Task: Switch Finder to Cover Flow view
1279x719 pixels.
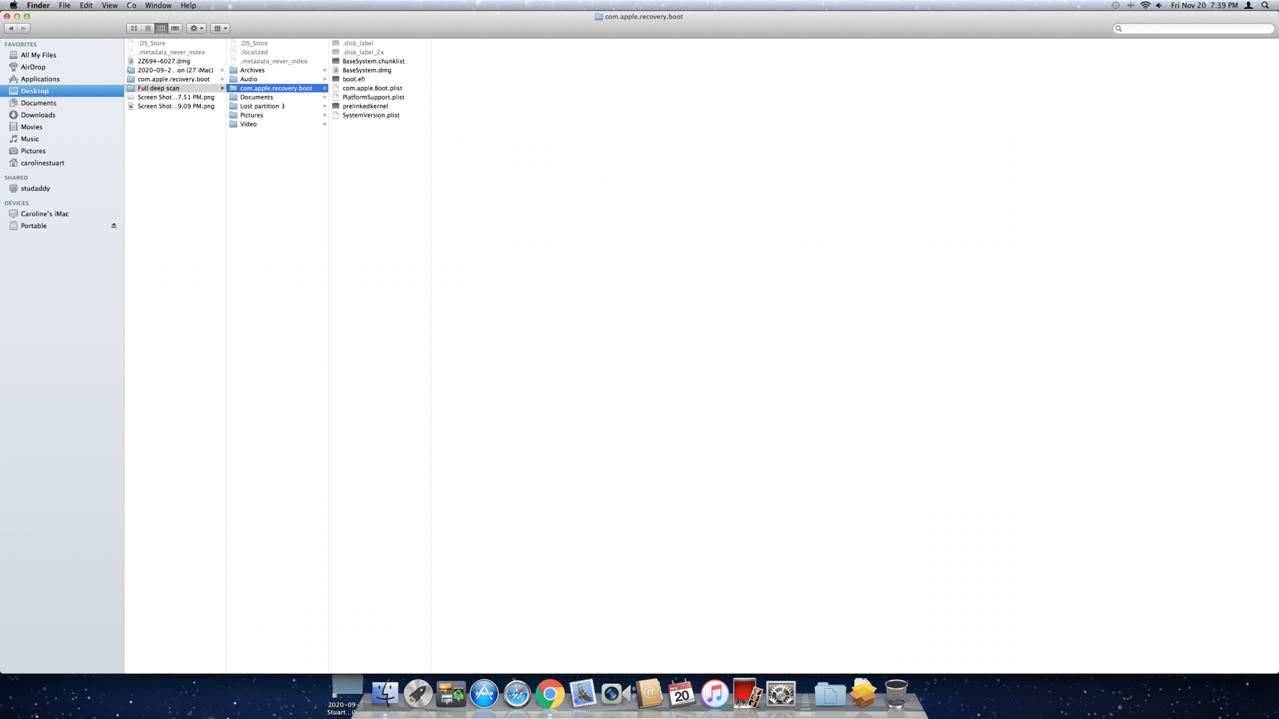Action: point(175,28)
